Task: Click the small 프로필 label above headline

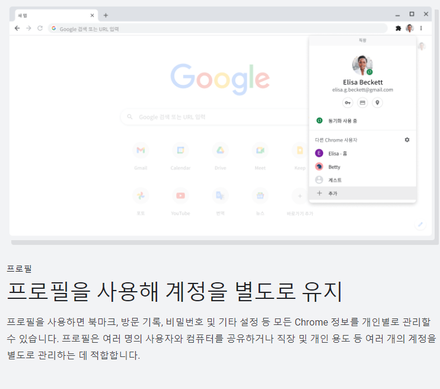Action: pos(19,269)
